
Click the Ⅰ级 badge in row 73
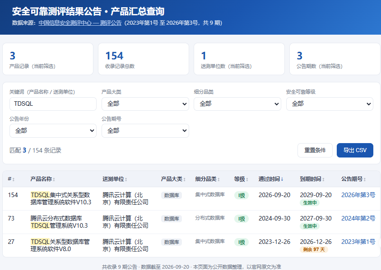click(241, 219)
